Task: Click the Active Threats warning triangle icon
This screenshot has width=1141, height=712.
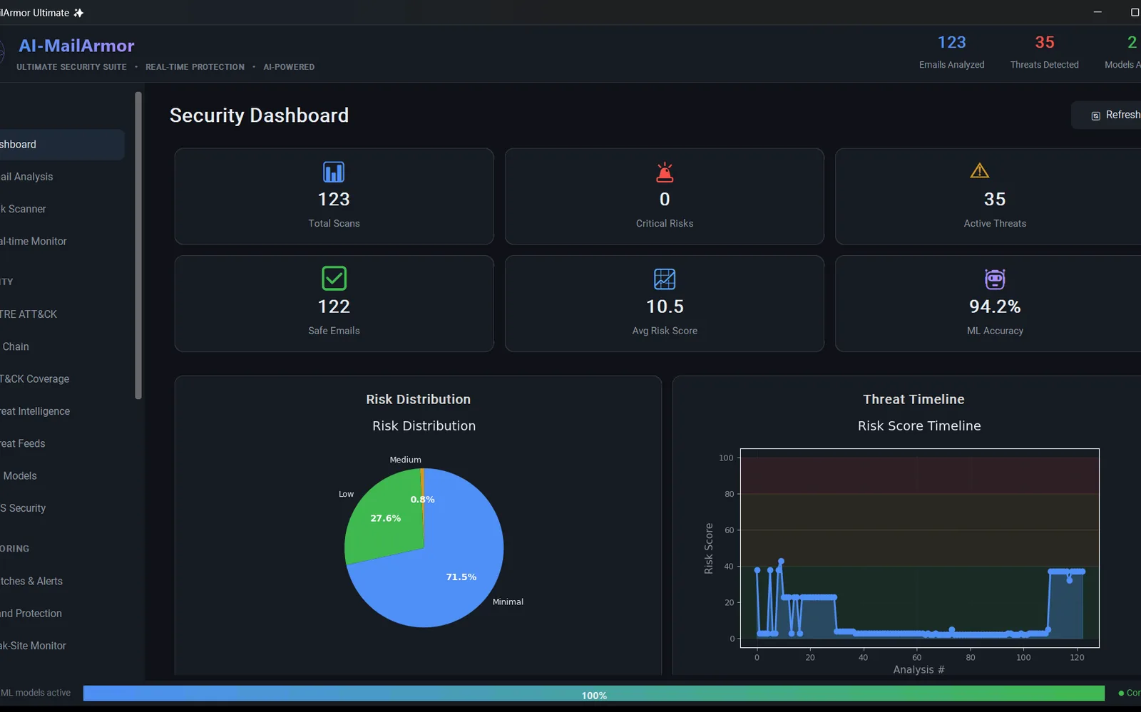Action: (980, 170)
